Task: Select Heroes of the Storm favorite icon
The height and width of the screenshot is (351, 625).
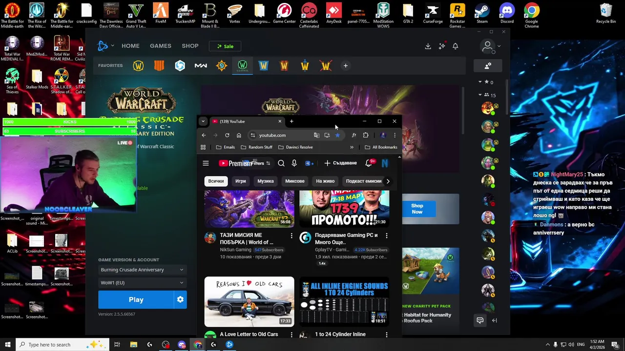Action: [180, 66]
